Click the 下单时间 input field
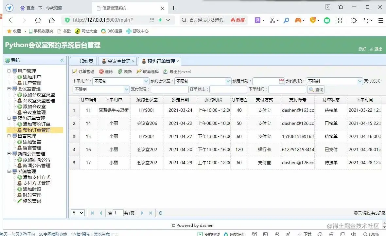The height and width of the screenshot is (236, 386). point(287,89)
